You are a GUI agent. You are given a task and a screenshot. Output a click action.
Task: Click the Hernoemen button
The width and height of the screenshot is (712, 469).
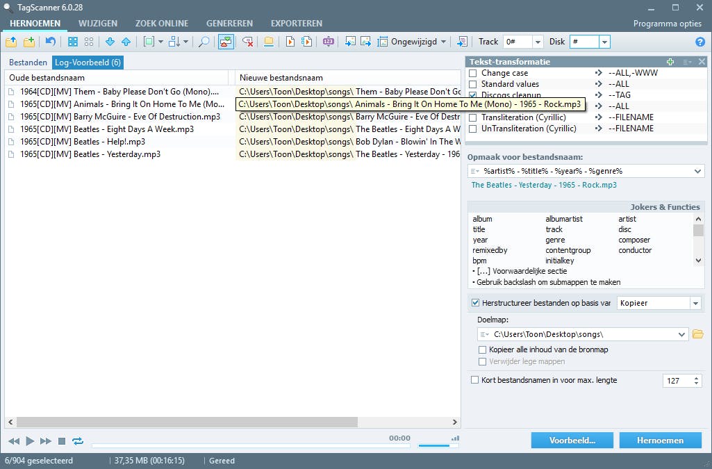click(660, 441)
